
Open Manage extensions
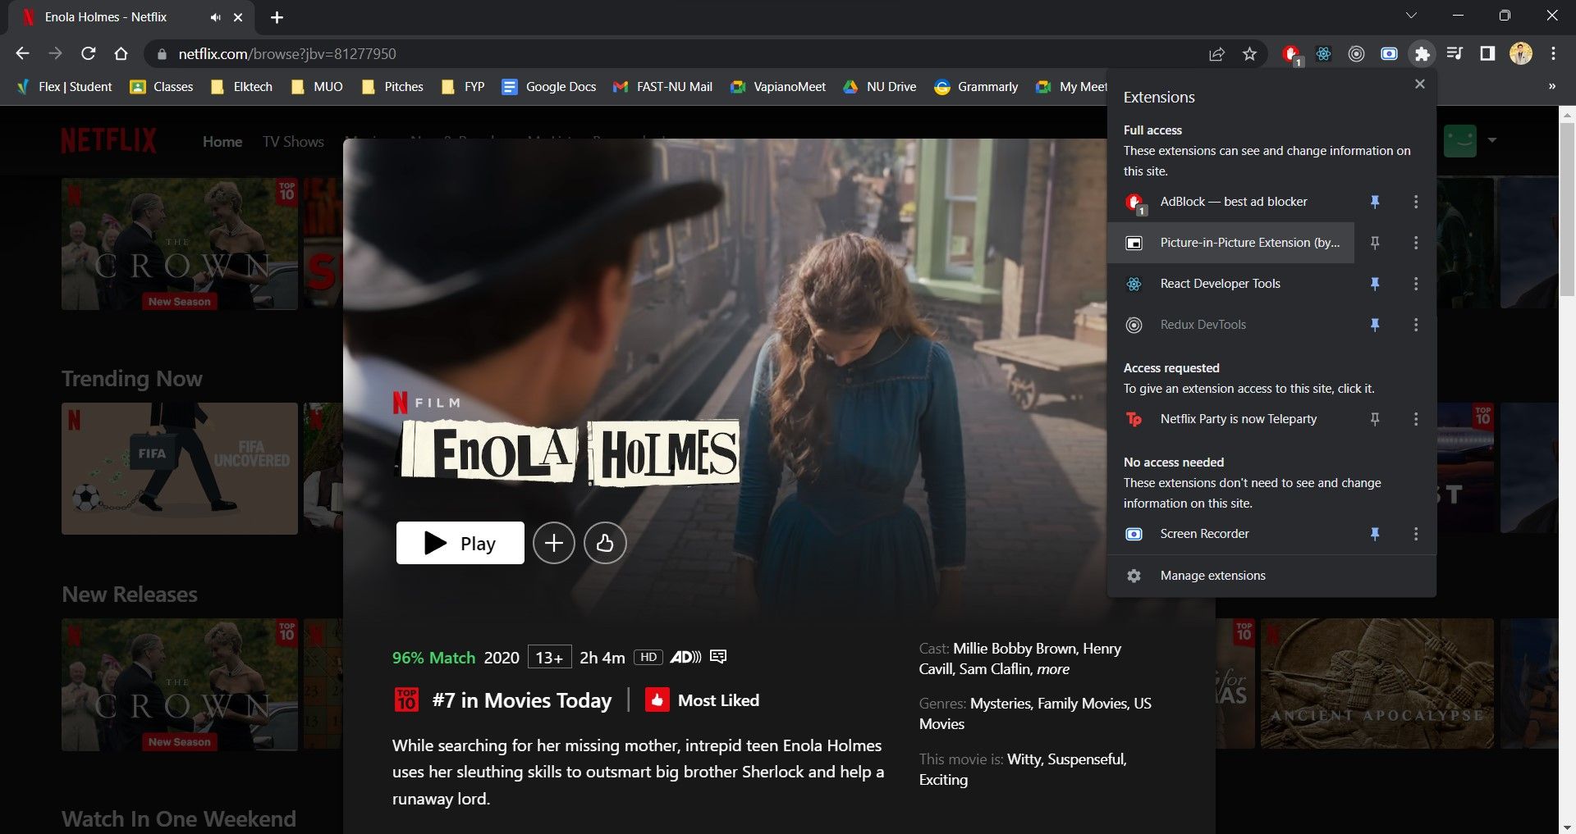(x=1212, y=575)
